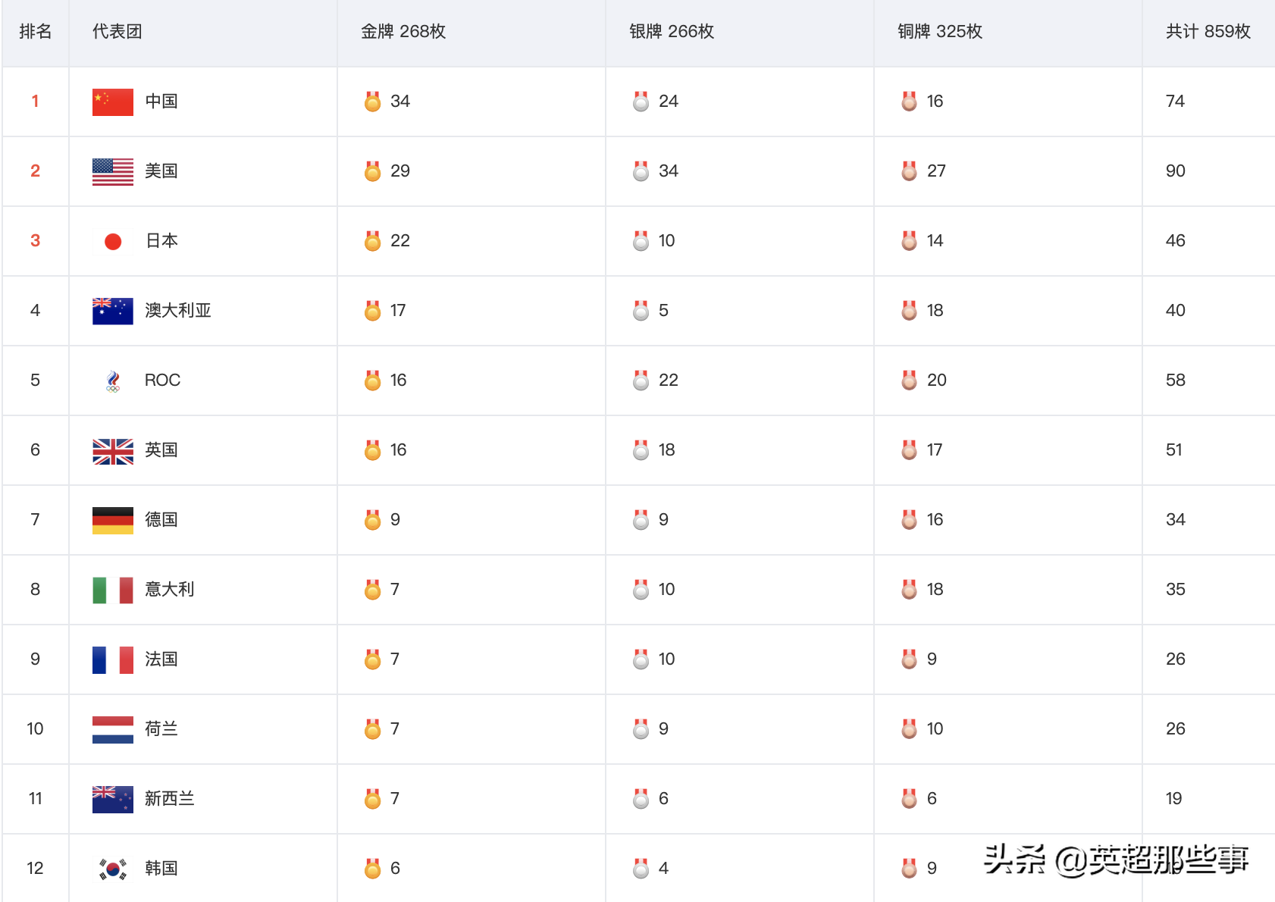Click the 银牌 266枚 column header
The height and width of the screenshot is (902, 1275).
pyautogui.click(x=671, y=32)
